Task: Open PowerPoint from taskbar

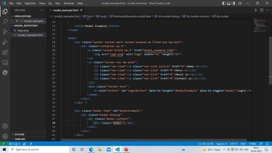Action: [126, 150]
